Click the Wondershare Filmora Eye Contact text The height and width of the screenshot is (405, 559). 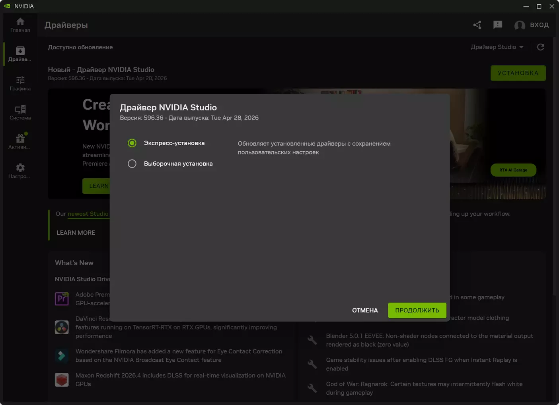[x=179, y=356]
